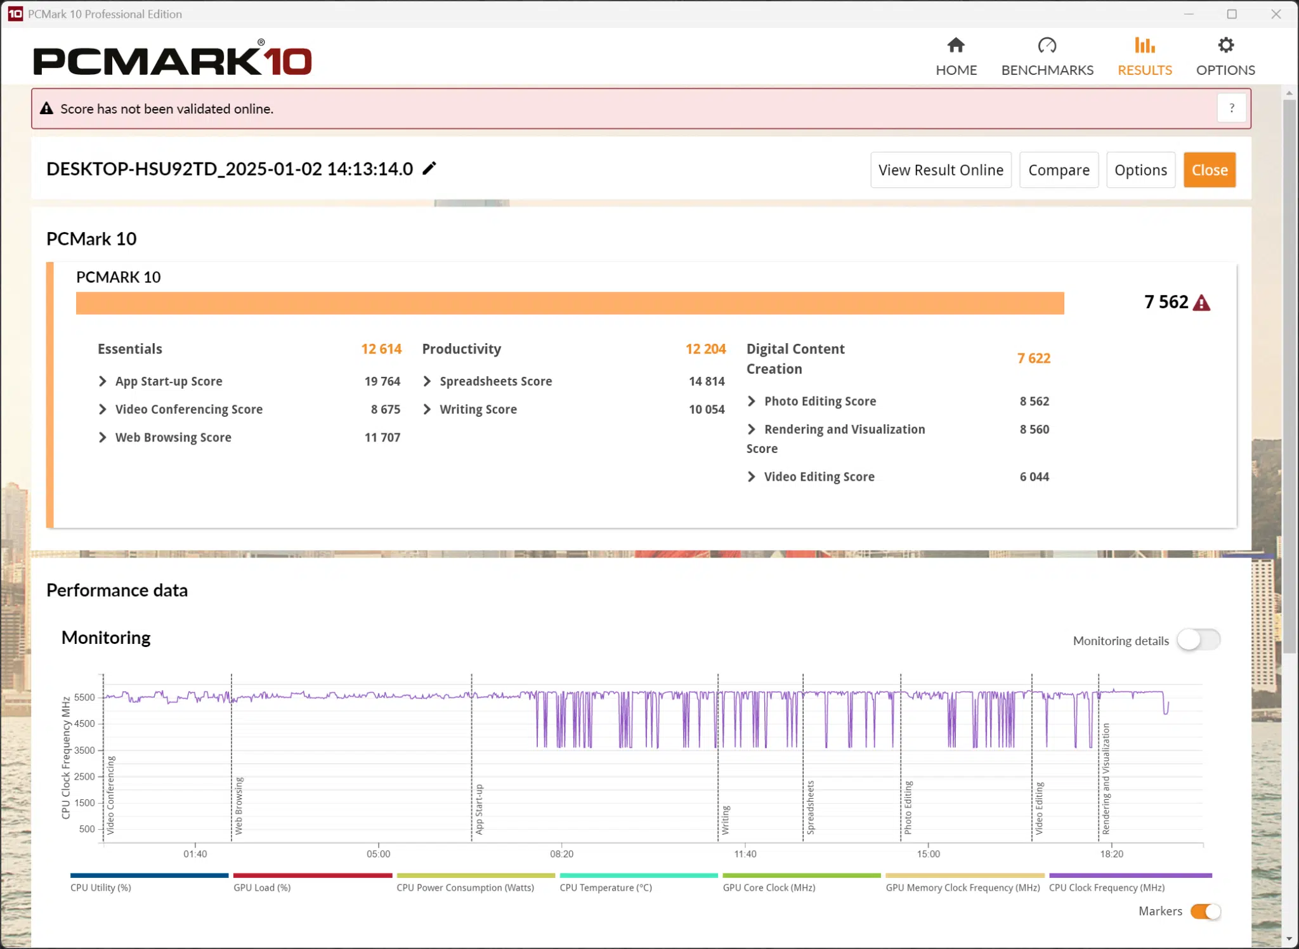Click the Productivity heading
The height and width of the screenshot is (949, 1299).
[462, 349]
